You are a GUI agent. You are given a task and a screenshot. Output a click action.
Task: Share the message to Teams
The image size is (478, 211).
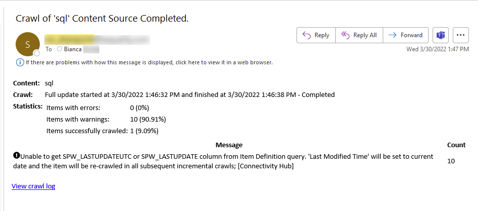pyautogui.click(x=441, y=35)
